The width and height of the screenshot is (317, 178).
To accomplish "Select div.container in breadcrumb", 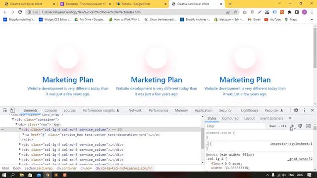I will [x=66, y=168].
